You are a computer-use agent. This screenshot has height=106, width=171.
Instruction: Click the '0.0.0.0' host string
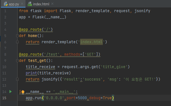(54, 98)
